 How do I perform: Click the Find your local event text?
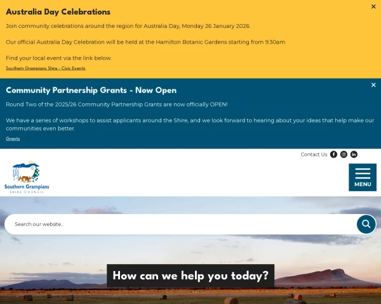pyautogui.click(x=58, y=58)
